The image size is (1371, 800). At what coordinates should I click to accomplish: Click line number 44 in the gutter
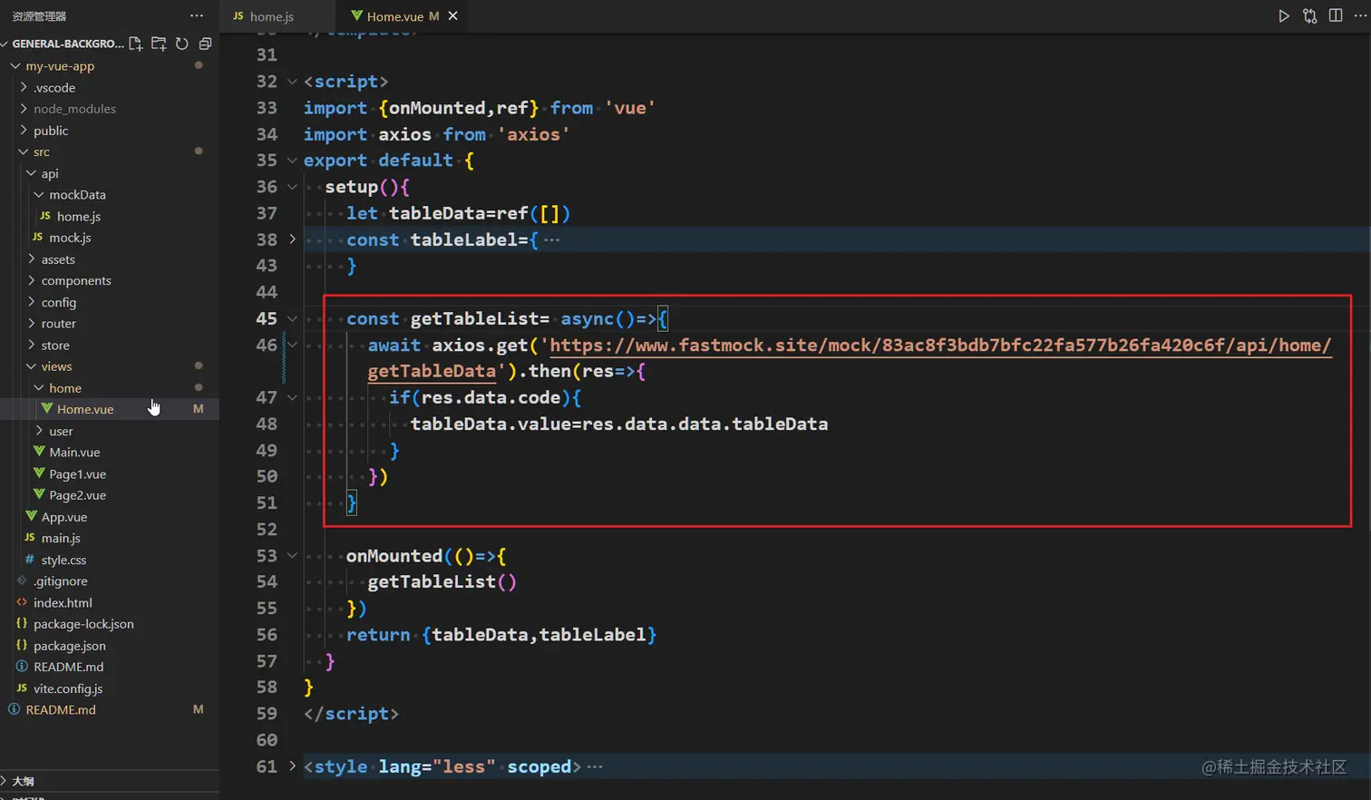click(x=267, y=292)
